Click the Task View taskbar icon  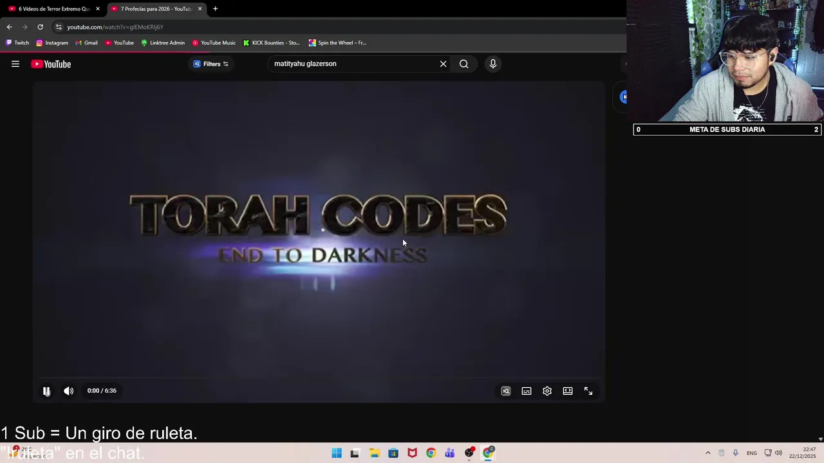[x=355, y=453]
